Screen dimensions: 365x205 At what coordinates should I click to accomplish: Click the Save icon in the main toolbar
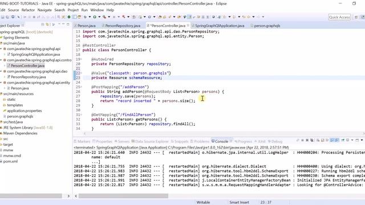coord(2,17)
